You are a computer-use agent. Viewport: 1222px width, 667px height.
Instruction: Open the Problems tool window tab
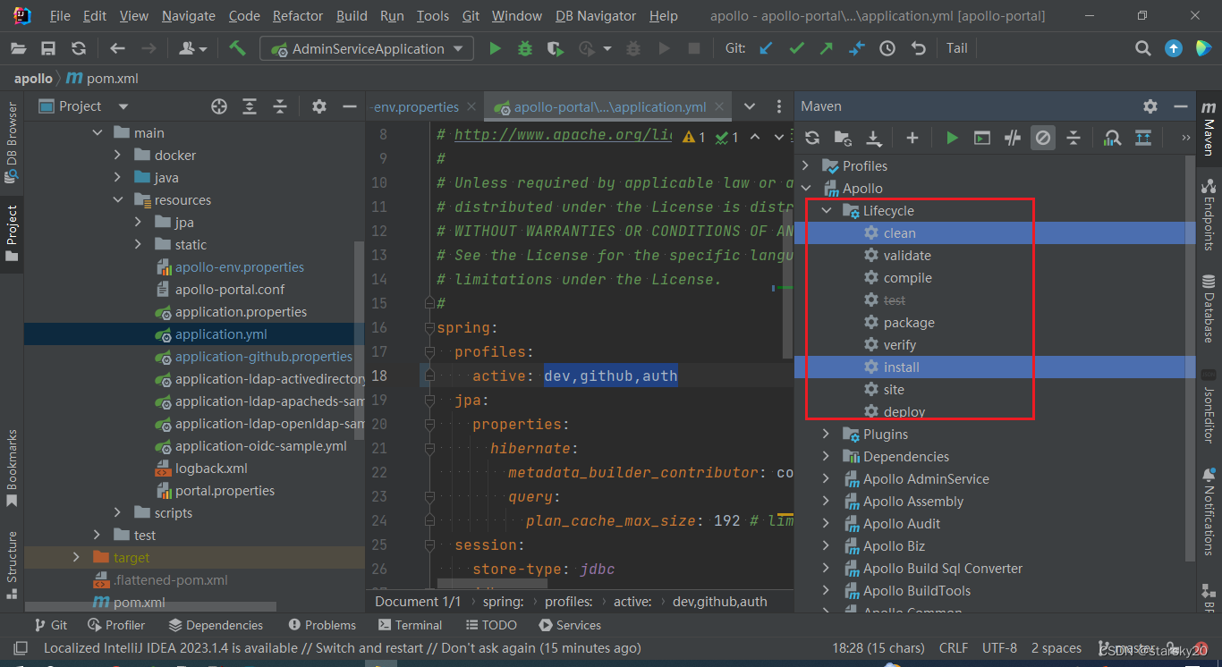pos(322,625)
